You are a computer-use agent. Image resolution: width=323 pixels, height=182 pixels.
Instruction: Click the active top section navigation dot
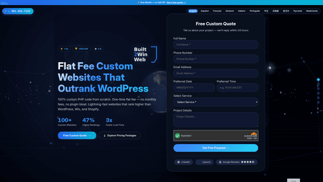tap(318, 80)
